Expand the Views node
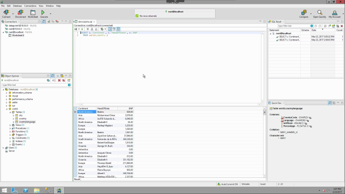The height and width of the screenshot is (194, 345). pos(10,125)
